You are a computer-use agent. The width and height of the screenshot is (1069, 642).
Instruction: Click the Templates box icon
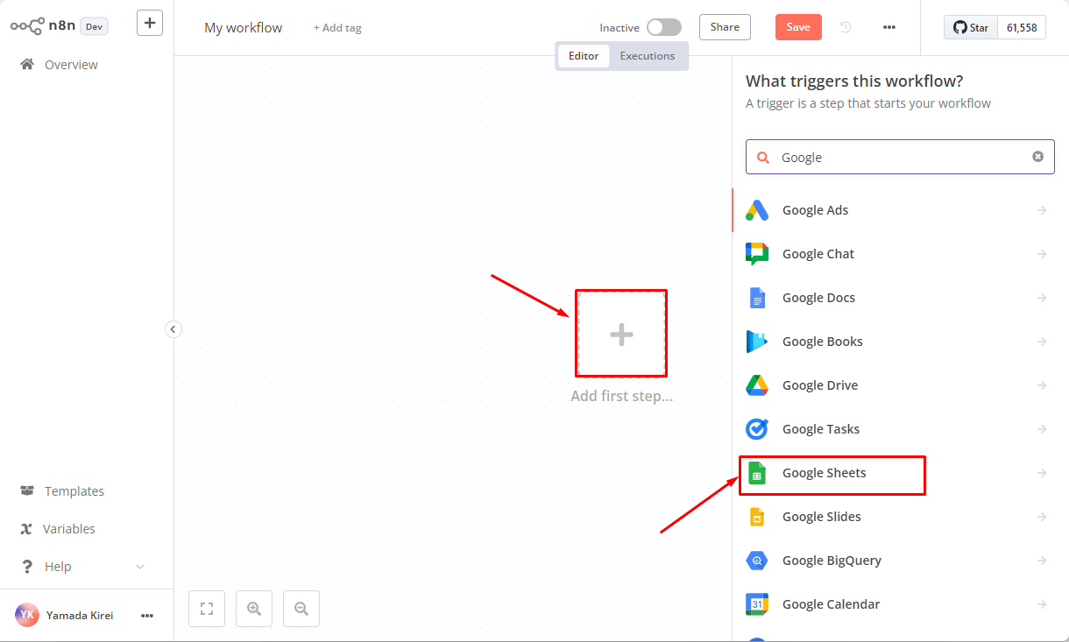pos(27,490)
